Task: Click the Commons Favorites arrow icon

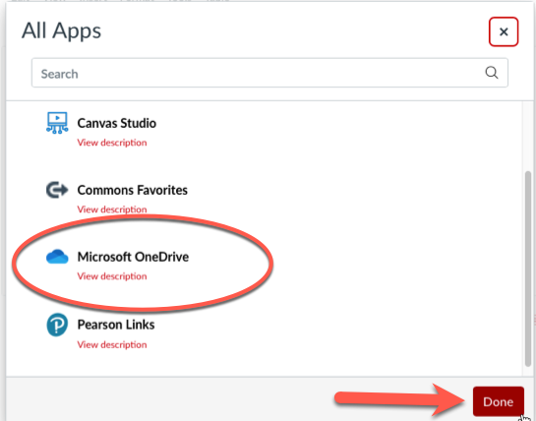Action: (x=57, y=190)
